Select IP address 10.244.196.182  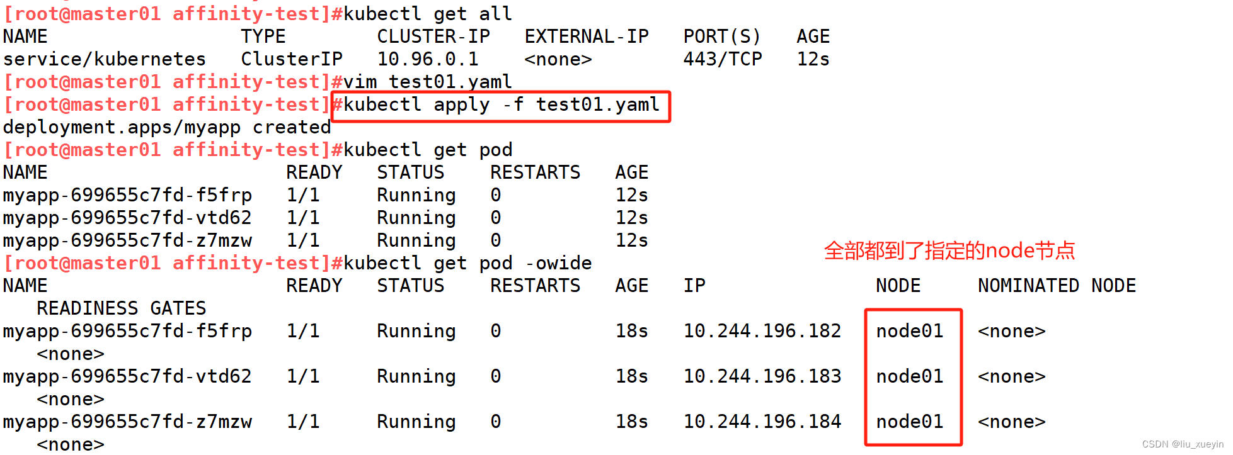coord(762,331)
